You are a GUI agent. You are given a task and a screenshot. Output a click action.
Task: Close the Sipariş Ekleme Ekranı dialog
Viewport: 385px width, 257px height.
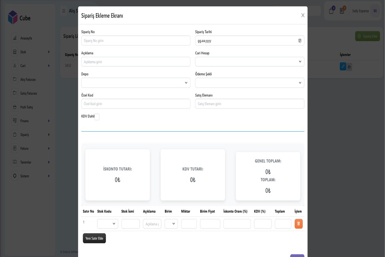(303, 15)
